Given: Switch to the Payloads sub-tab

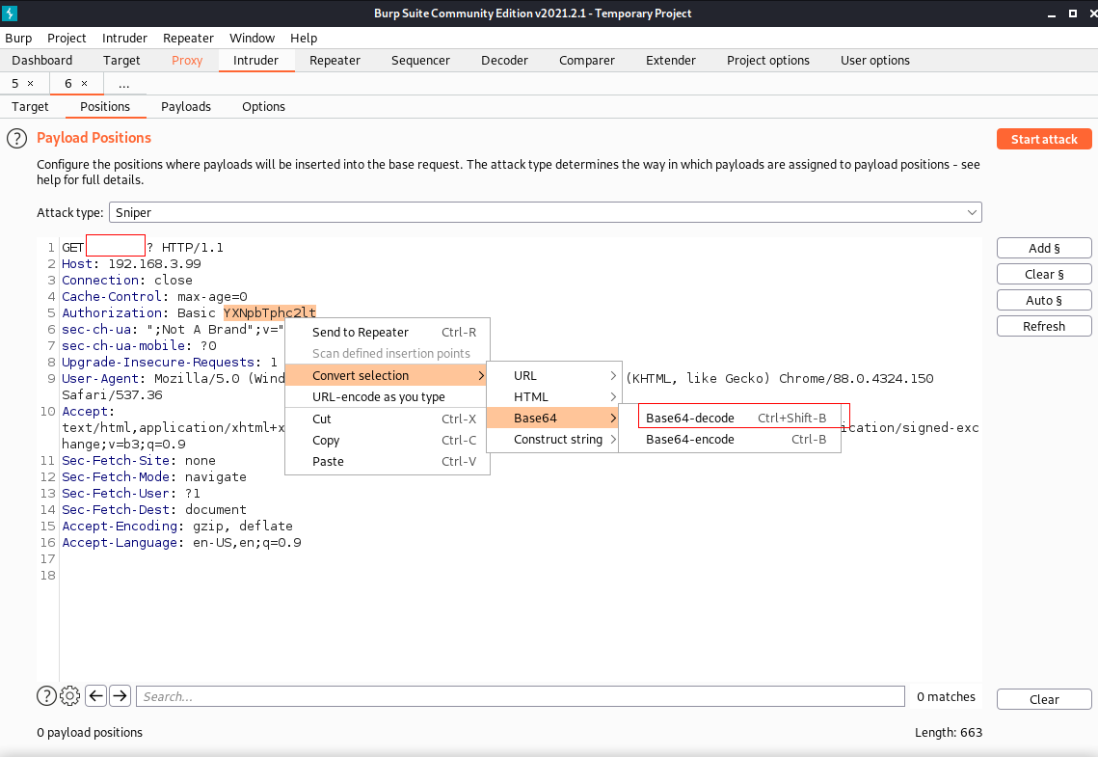Looking at the screenshot, I should 186,106.
